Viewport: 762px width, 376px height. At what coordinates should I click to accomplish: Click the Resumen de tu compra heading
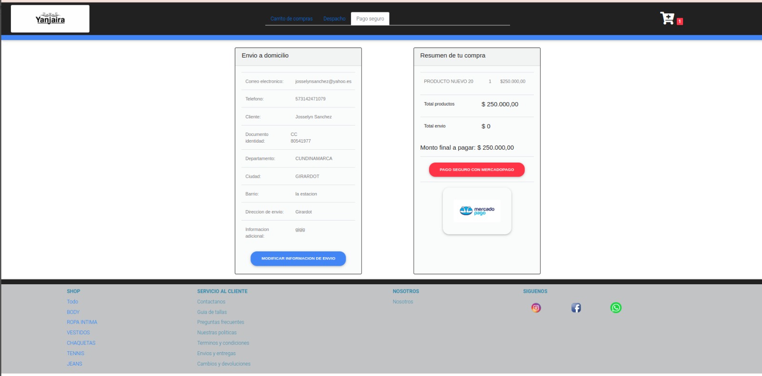click(x=452, y=56)
